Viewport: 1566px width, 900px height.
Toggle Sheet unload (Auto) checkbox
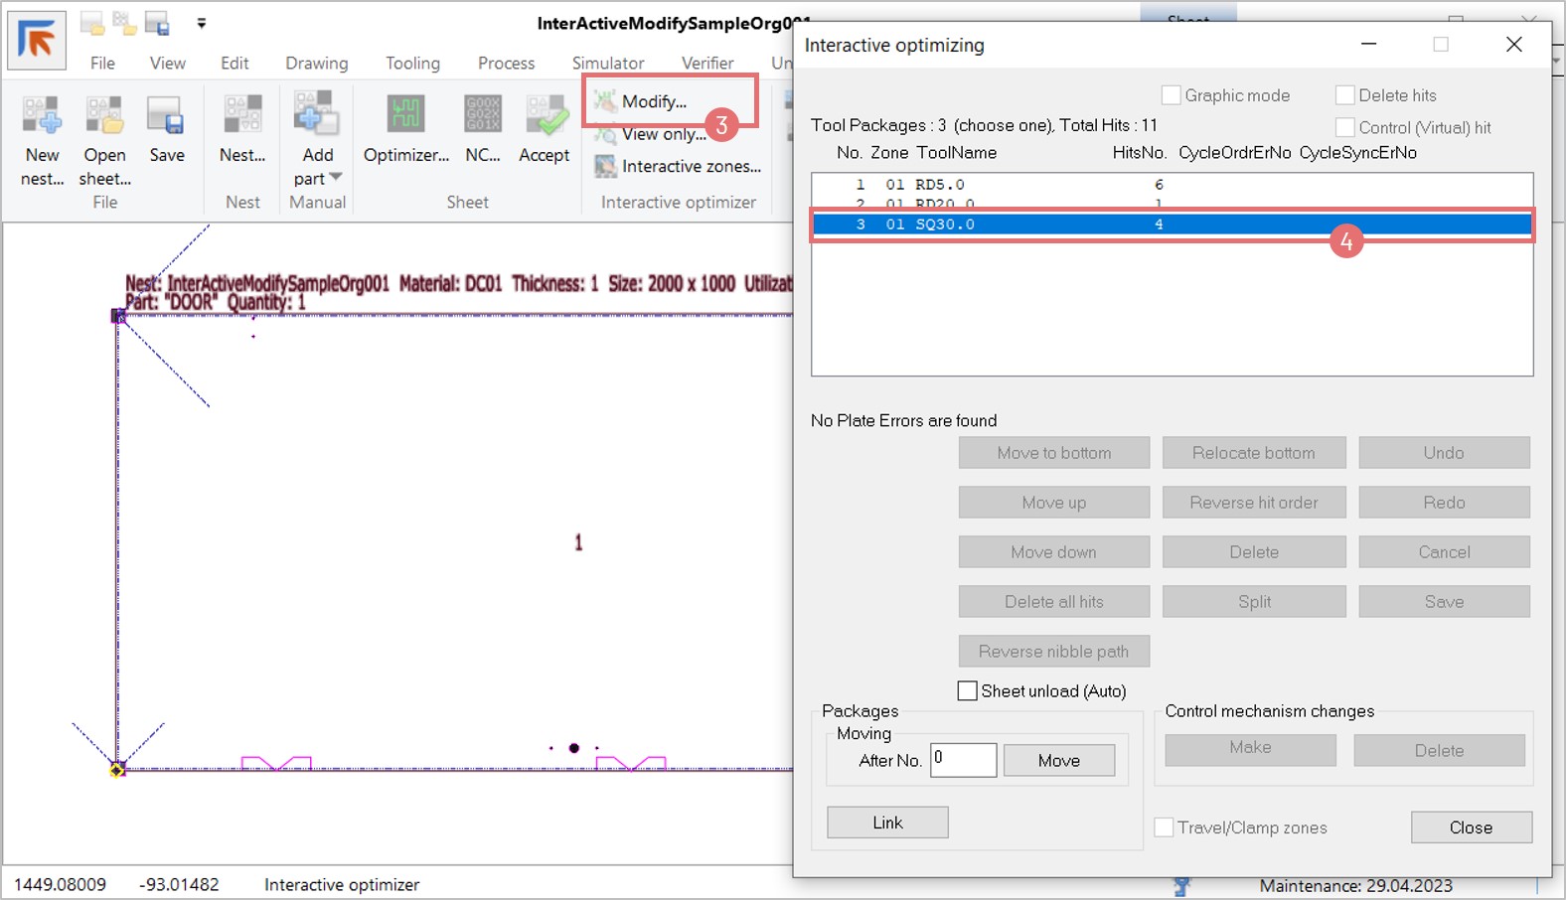click(x=967, y=691)
